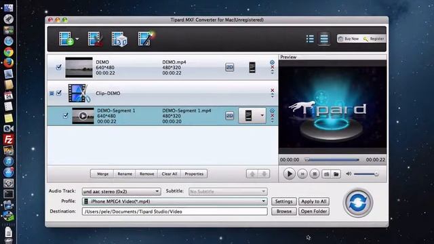Click the iPhone profile icon on DEMO row

252,67
